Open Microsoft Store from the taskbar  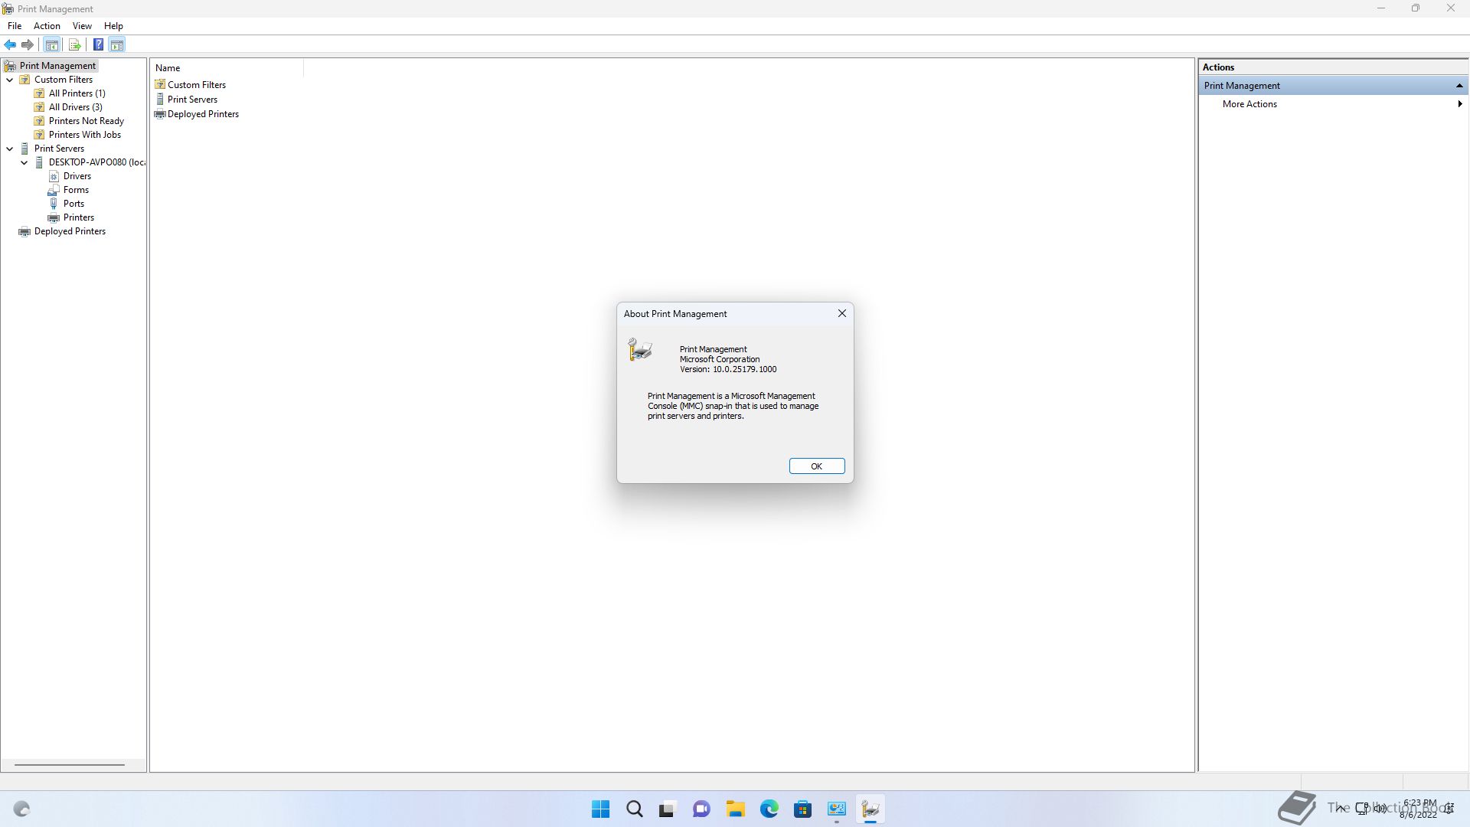[802, 809]
